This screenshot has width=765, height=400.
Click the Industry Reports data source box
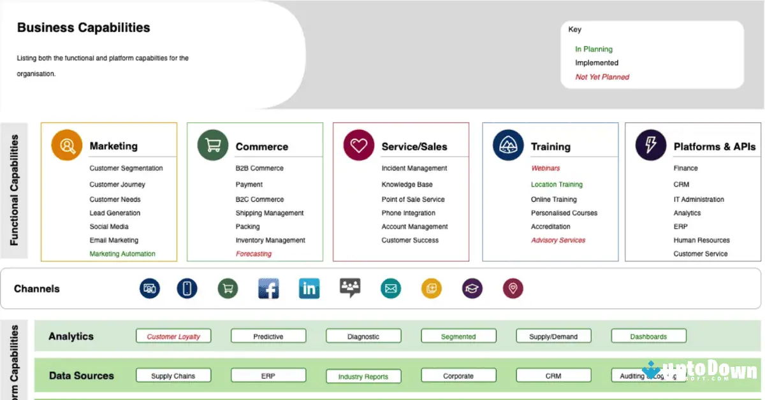(x=363, y=376)
